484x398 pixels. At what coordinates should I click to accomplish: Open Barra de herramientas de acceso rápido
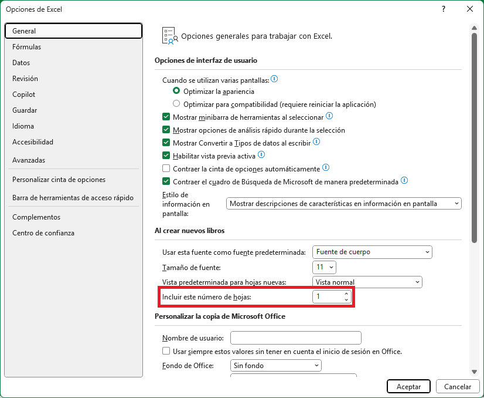click(x=73, y=198)
